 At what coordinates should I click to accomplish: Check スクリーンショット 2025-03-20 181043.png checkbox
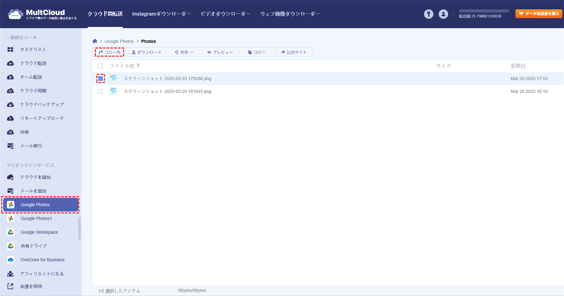click(x=101, y=91)
